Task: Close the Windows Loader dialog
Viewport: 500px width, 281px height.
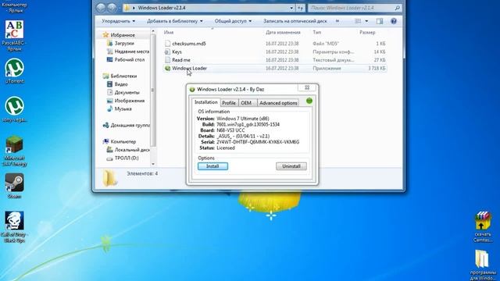Action: [307, 87]
